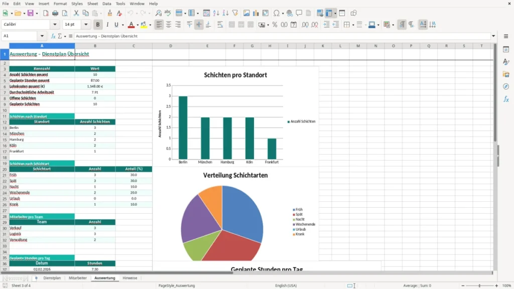Image resolution: width=514 pixels, height=289 pixels.
Task: Enable the AutoFilter funnel icon
Action: [235, 13]
